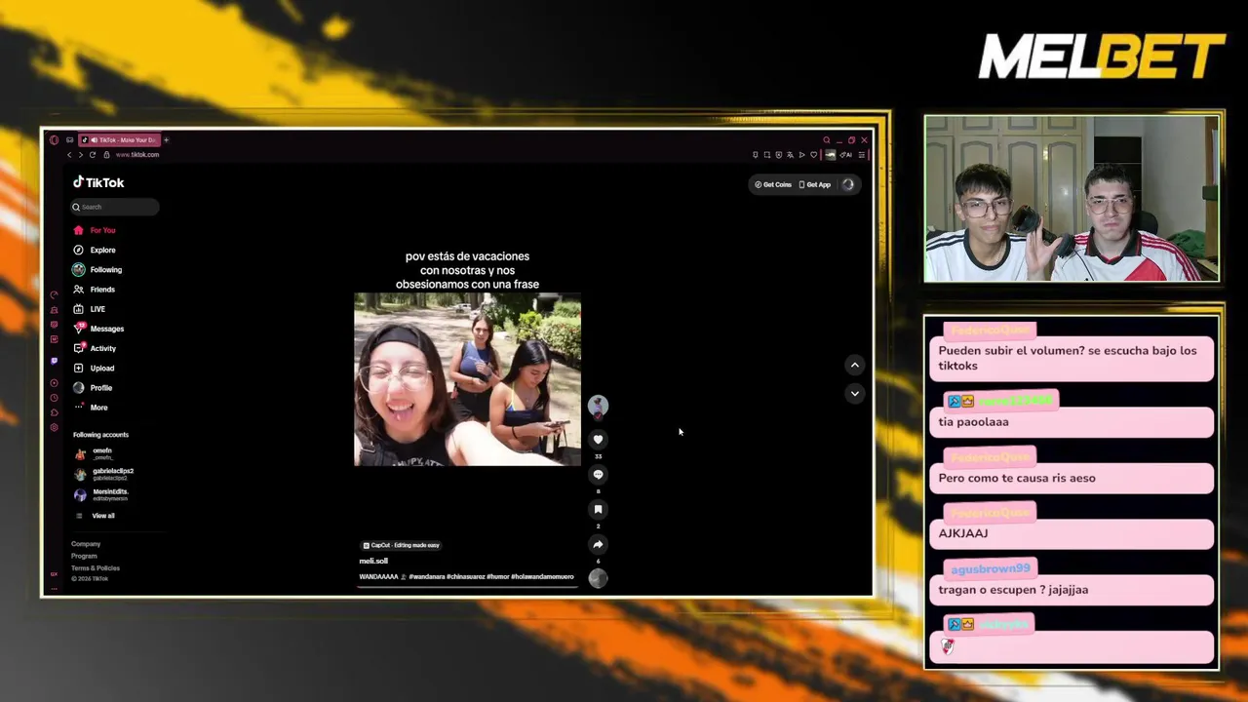Click the browser tab search icon
1248x702 pixels.
click(x=826, y=140)
